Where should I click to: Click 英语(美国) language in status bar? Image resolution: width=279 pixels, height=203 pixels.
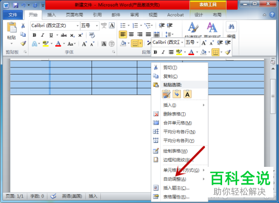(x=72, y=196)
